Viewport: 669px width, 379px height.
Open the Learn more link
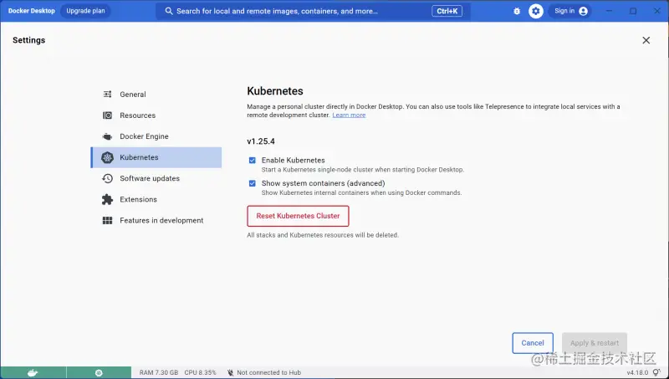[349, 115]
